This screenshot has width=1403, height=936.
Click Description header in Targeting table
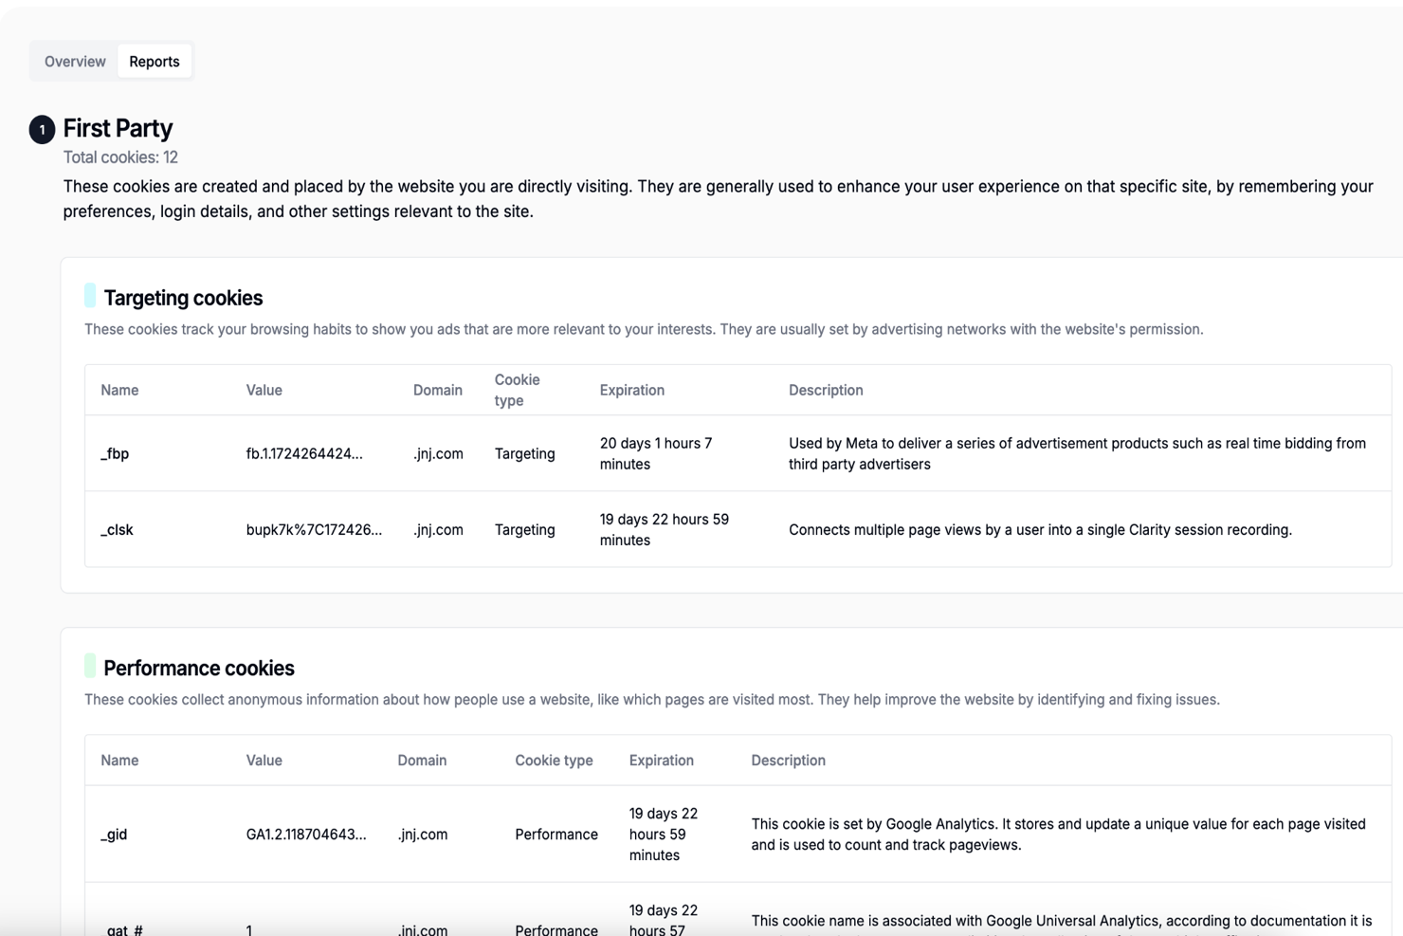(x=826, y=390)
